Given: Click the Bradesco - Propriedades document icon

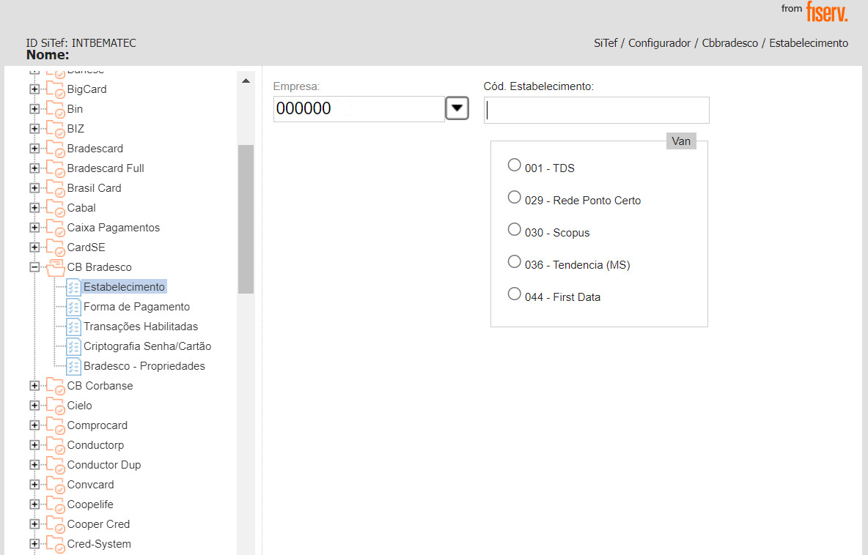Looking at the screenshot, I should click(x=73, y=367).
